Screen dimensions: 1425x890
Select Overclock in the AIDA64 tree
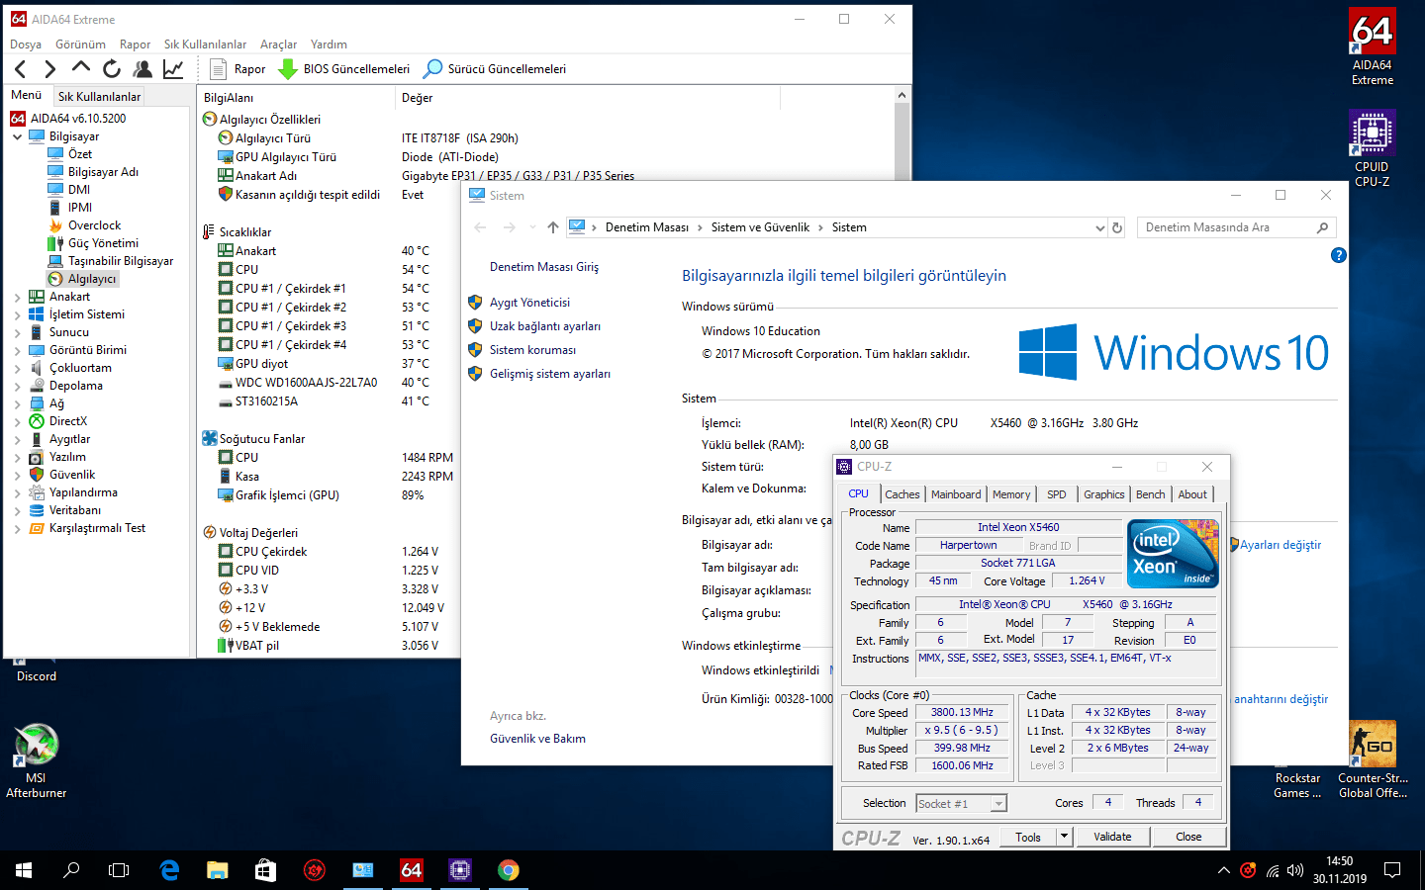[94, 225]
